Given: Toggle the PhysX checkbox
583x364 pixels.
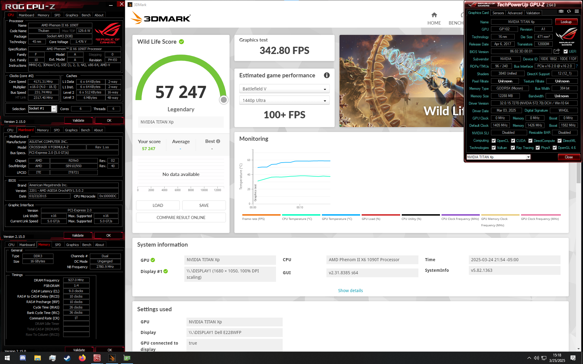Looking at the screenshot, I should click(538, 148).
